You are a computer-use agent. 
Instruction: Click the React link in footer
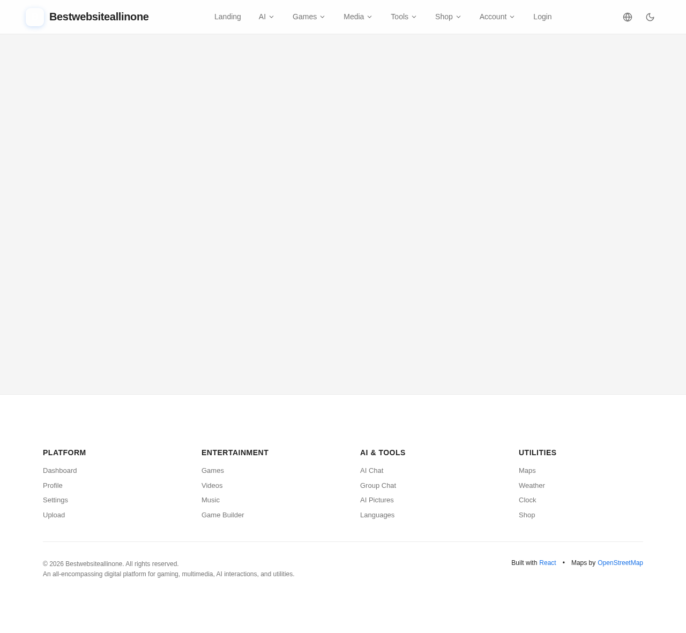pos(548,563)
